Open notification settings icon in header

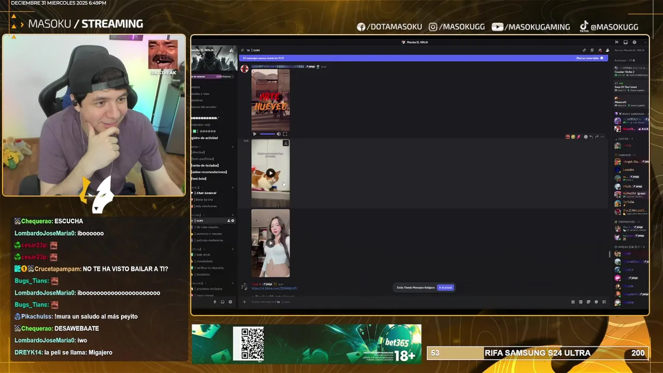592,50
